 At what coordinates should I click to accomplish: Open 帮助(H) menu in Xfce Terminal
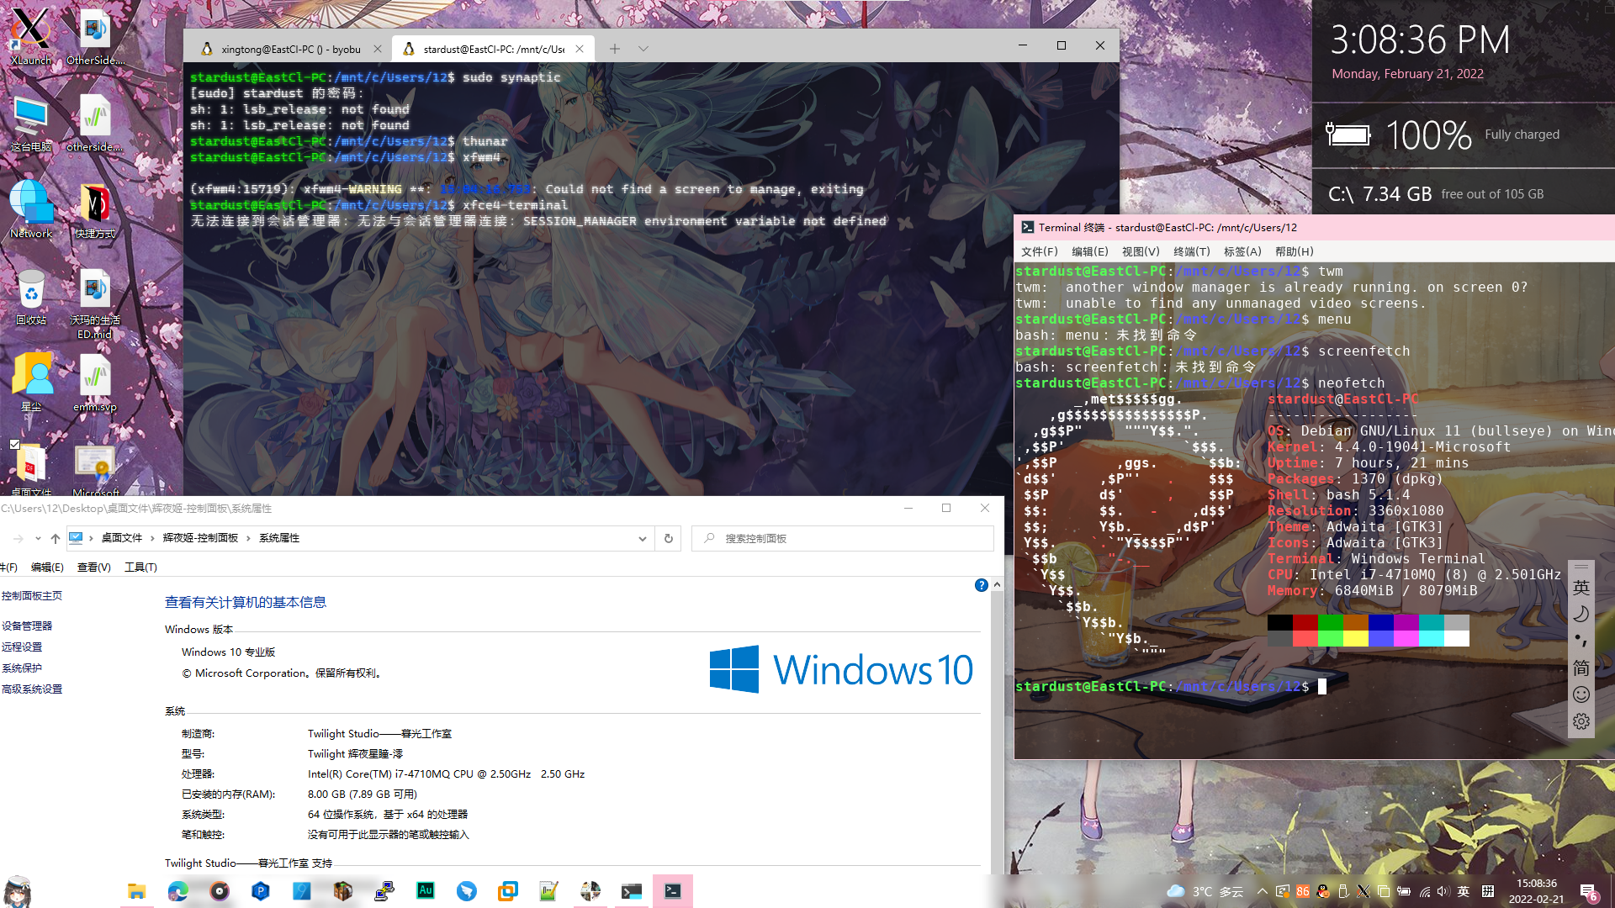coord(1294,251)
